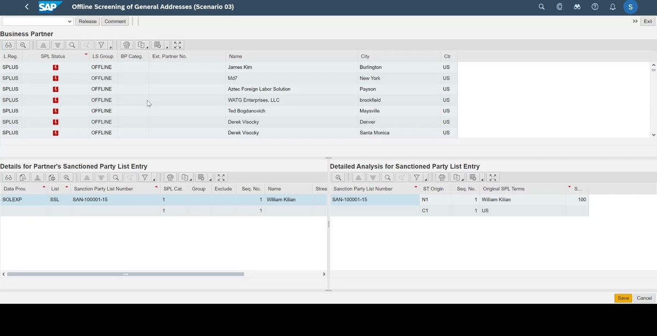
Task: Click the binoculars icon in SAP header
Action: tap(577, 7)
